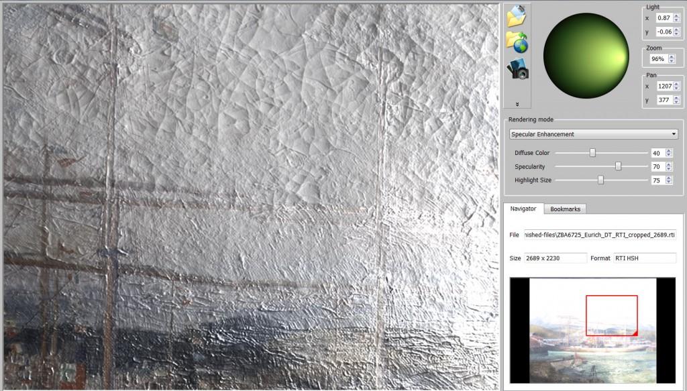Image resolution: width=687 pixels, height=391 pixels.
Task: Switch to the Navigator tab
Action: (523, 209)
